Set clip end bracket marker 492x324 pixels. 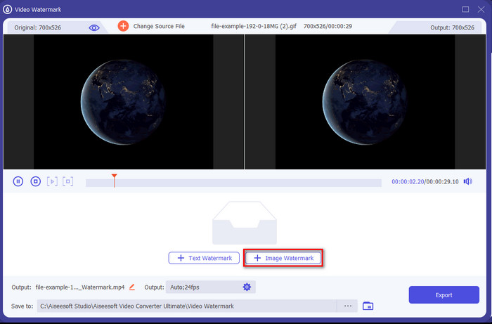[x=67, y=181]
